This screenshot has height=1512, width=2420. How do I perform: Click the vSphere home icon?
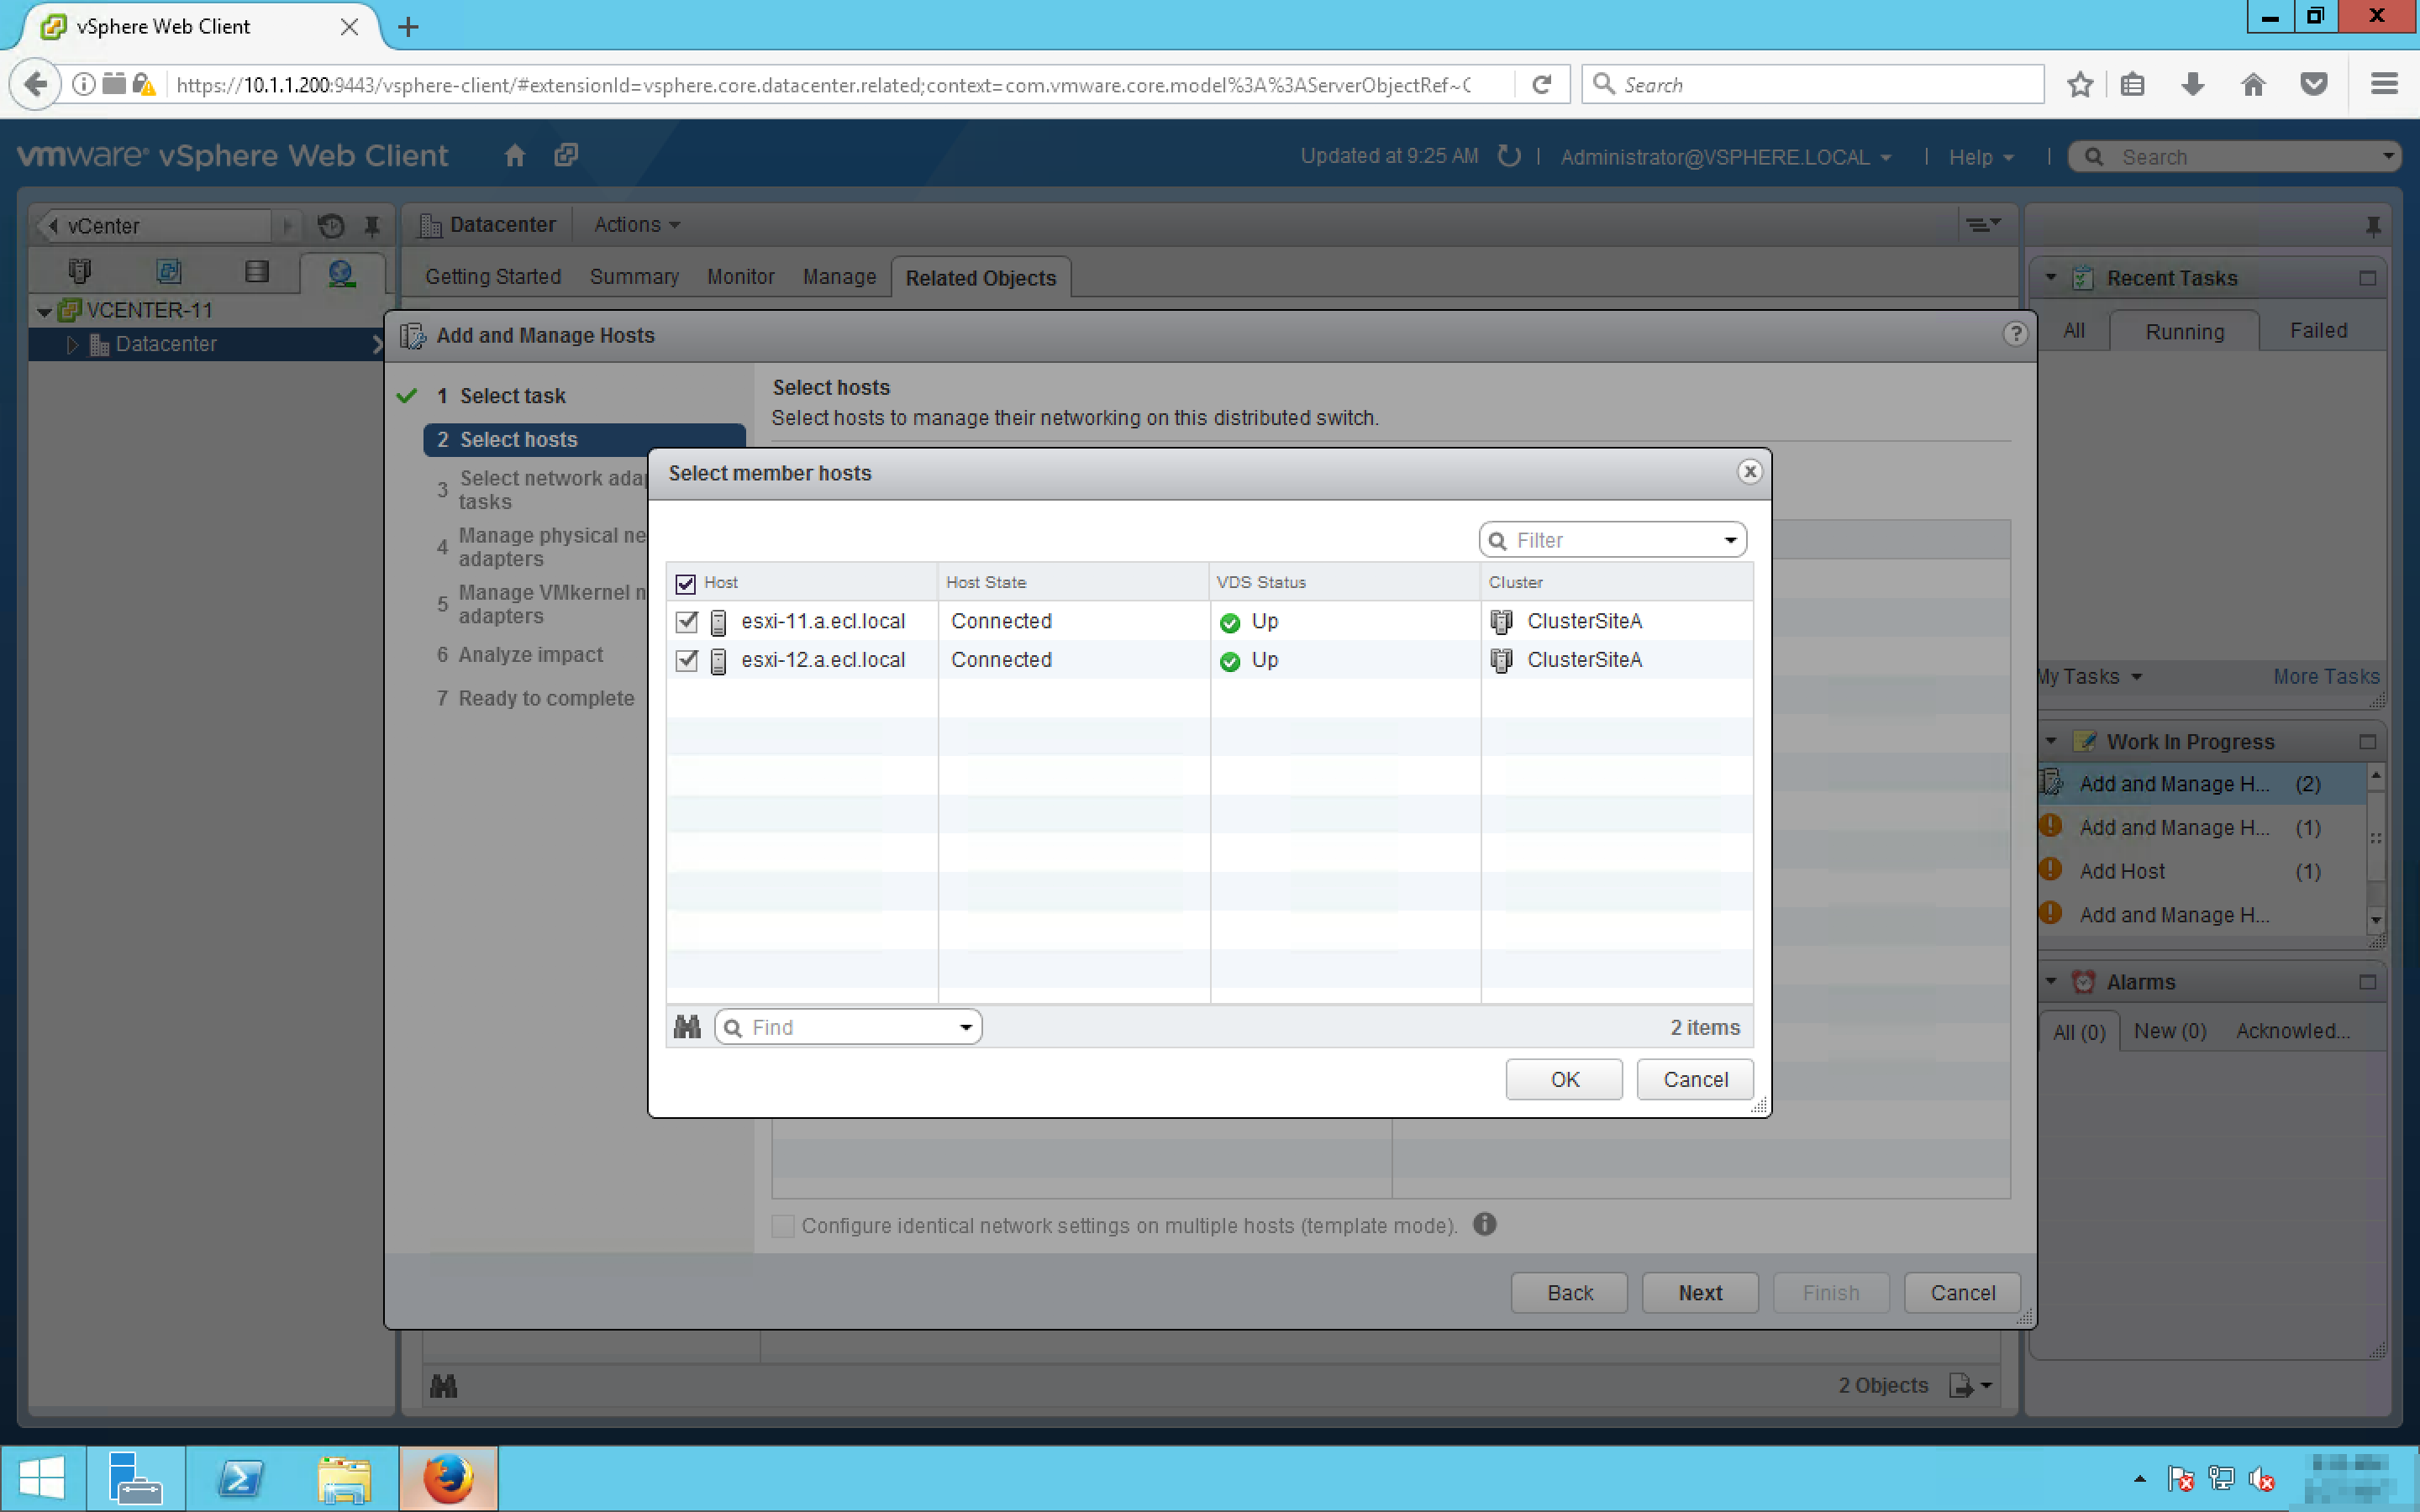[x=514, y=155]
